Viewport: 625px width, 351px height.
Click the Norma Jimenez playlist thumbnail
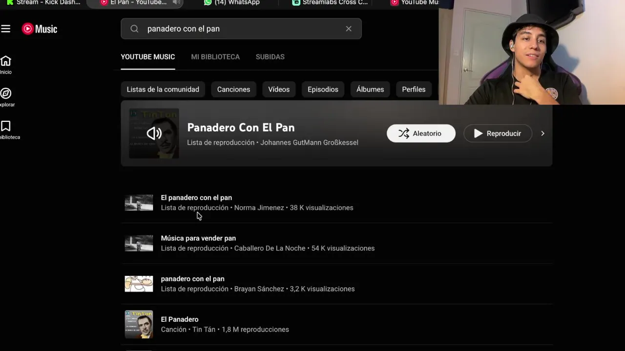[x=139, y=203]
